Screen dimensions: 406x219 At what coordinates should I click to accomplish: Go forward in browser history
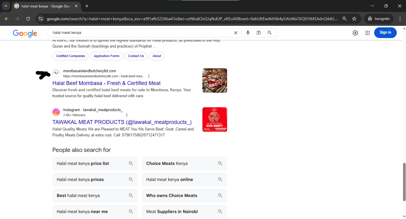[x=17, y=18]
